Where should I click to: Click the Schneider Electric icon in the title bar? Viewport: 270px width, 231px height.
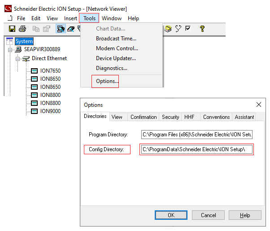coord(8,9)
